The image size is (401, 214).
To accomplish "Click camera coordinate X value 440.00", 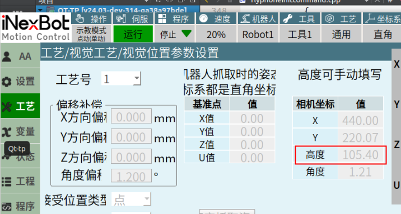I will [x=361, y=120].
